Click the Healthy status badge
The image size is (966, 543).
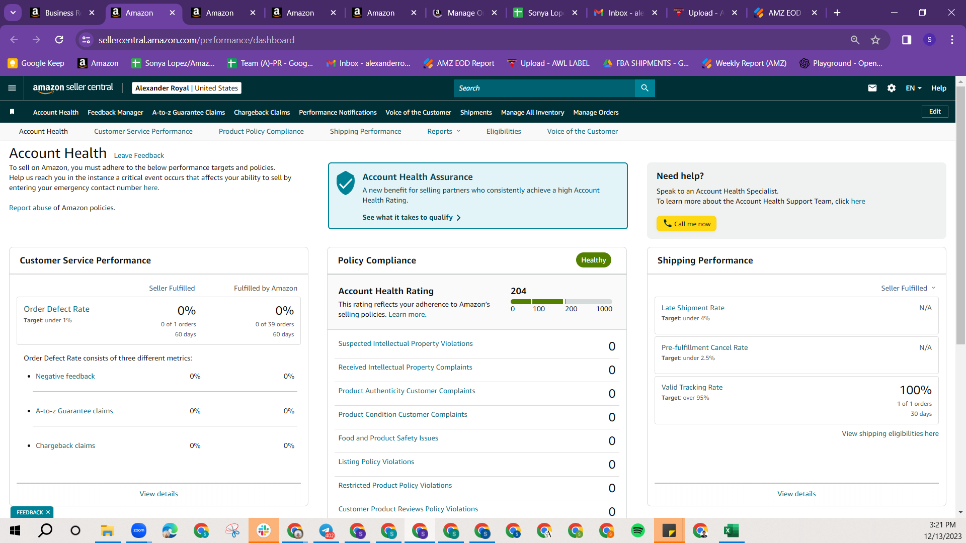point(593,260)
